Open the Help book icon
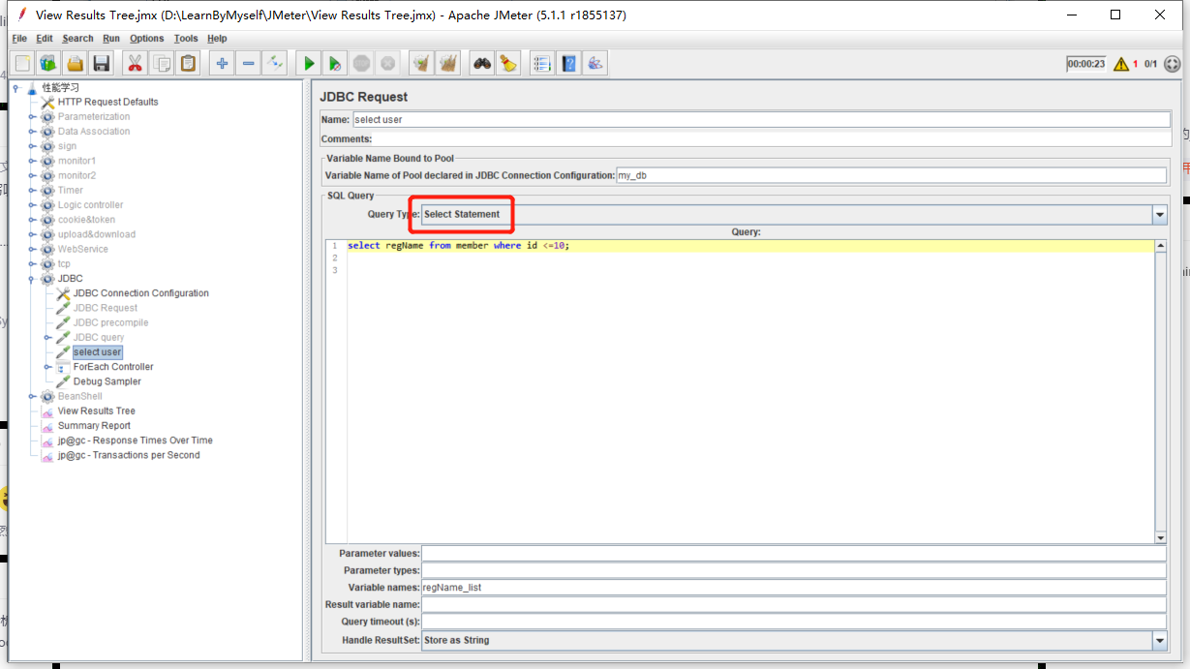Viewport: 1190px width, 669px height. point(568,64)
